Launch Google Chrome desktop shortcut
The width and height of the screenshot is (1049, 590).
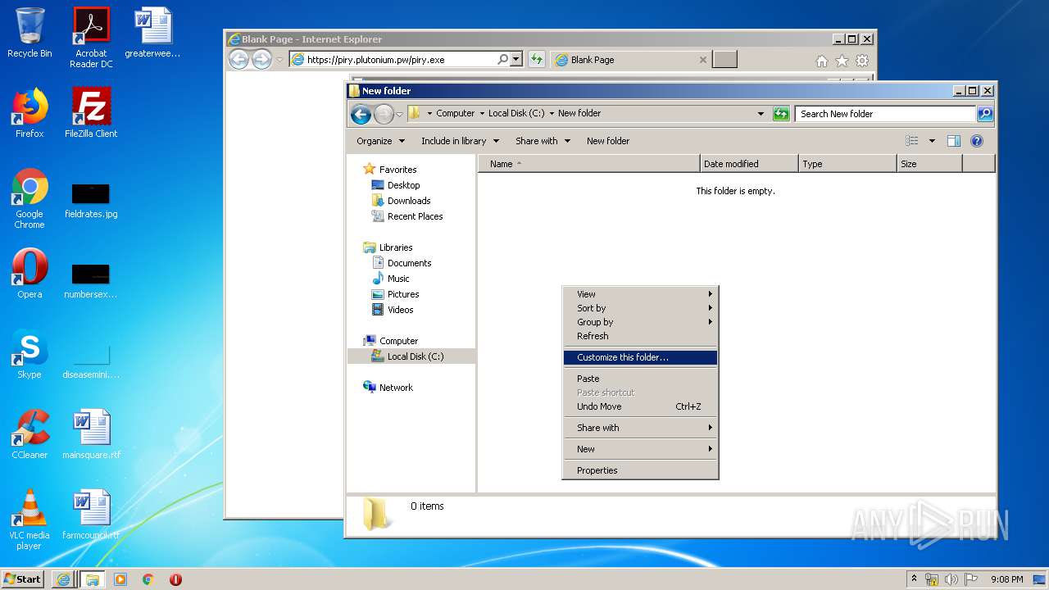tap(30, 198)
